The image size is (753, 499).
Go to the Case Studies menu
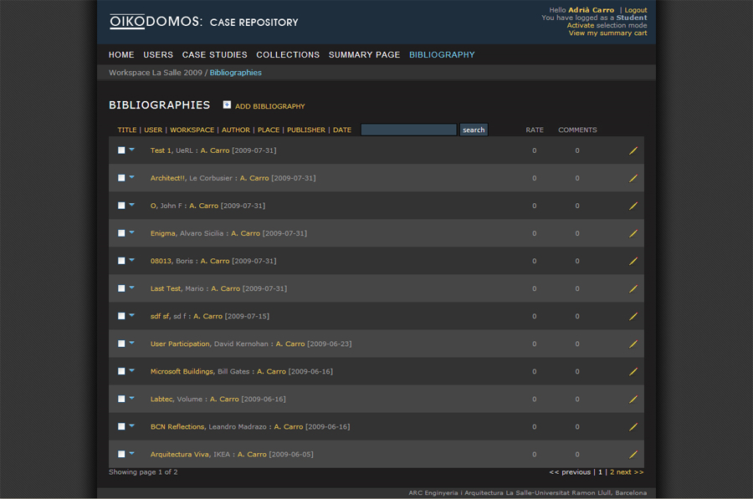214,54
